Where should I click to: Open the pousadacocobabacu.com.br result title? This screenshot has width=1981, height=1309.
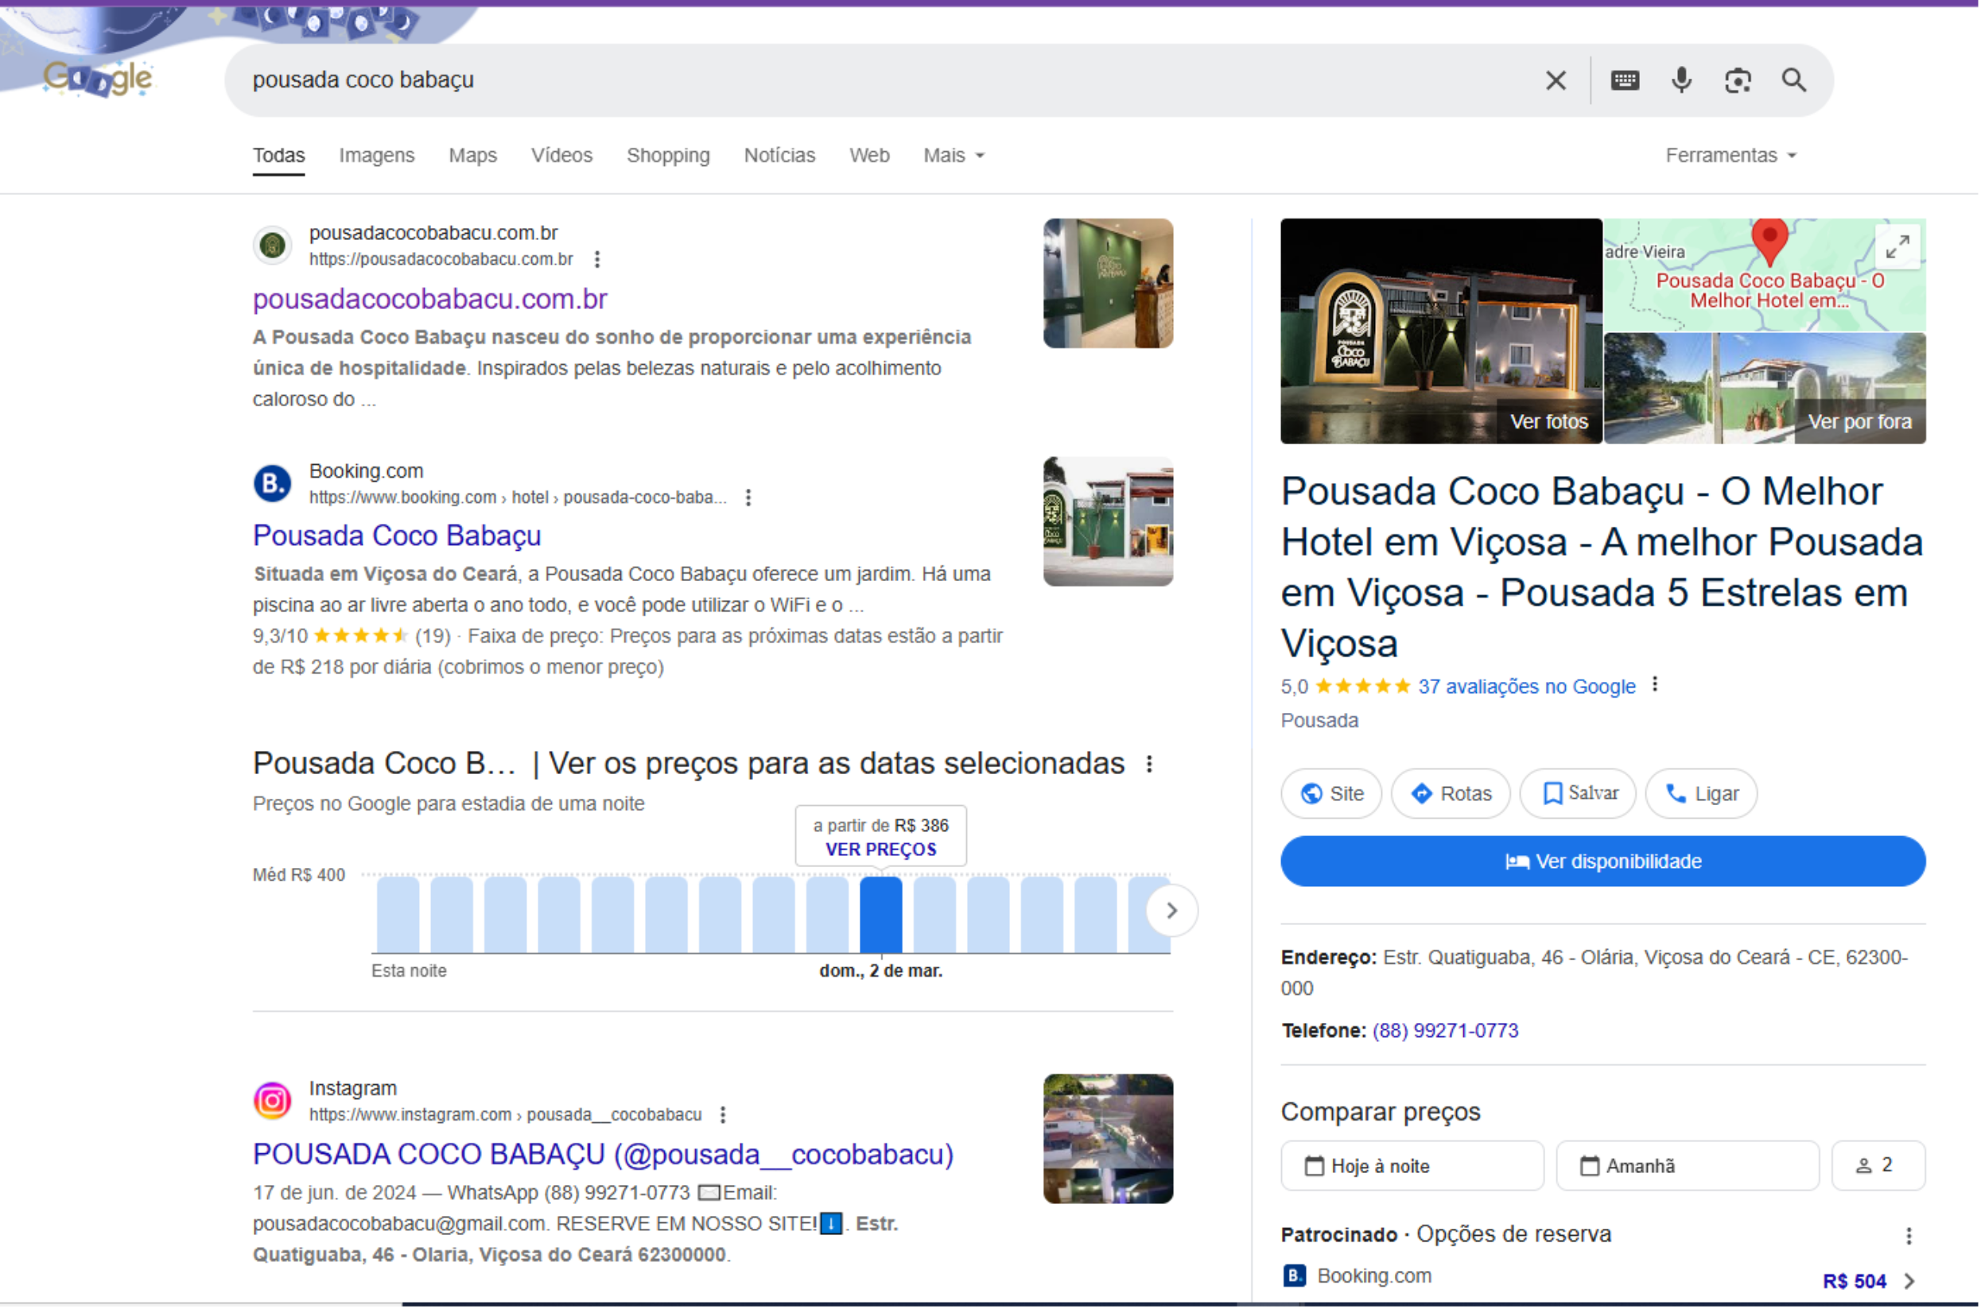tap(430, 299)
